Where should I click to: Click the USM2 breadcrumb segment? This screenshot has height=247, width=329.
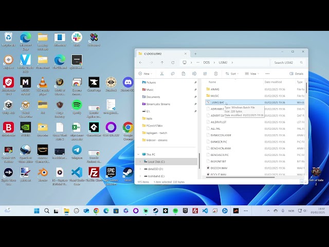[x=223, y=63]
